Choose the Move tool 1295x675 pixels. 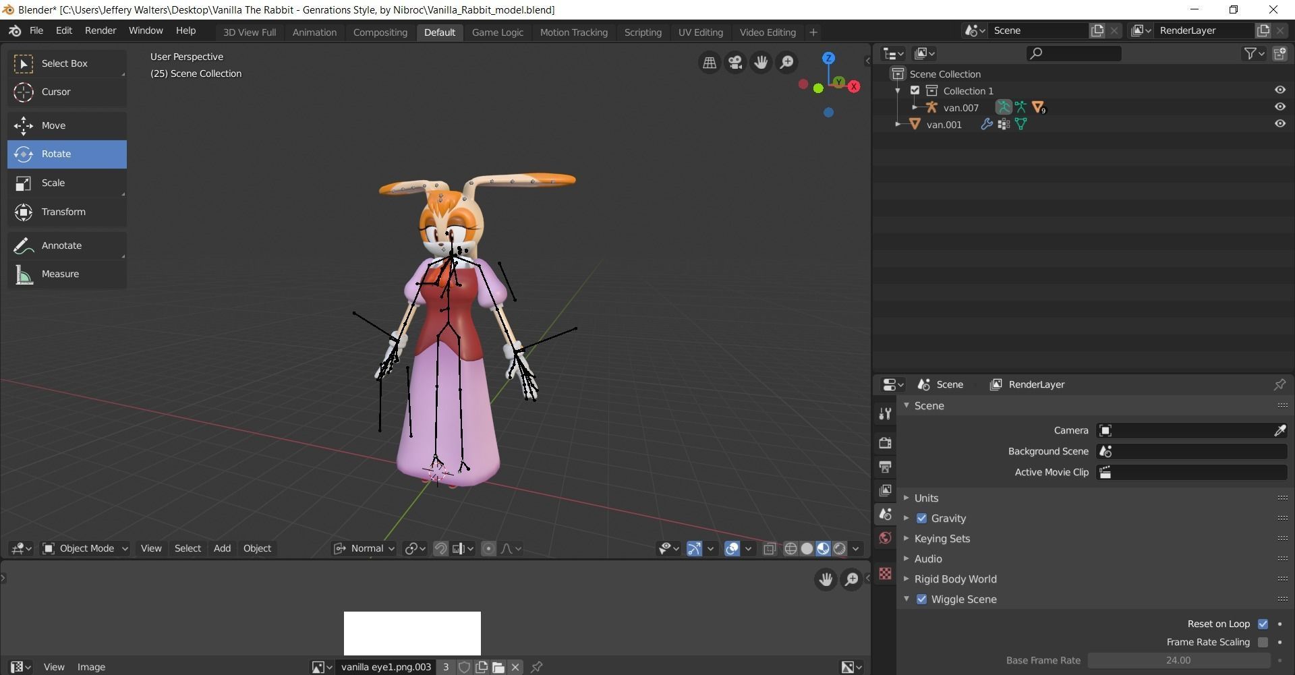67,125
